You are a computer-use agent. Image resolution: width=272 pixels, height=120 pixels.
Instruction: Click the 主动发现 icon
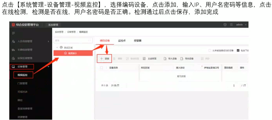tap(144, 59)
